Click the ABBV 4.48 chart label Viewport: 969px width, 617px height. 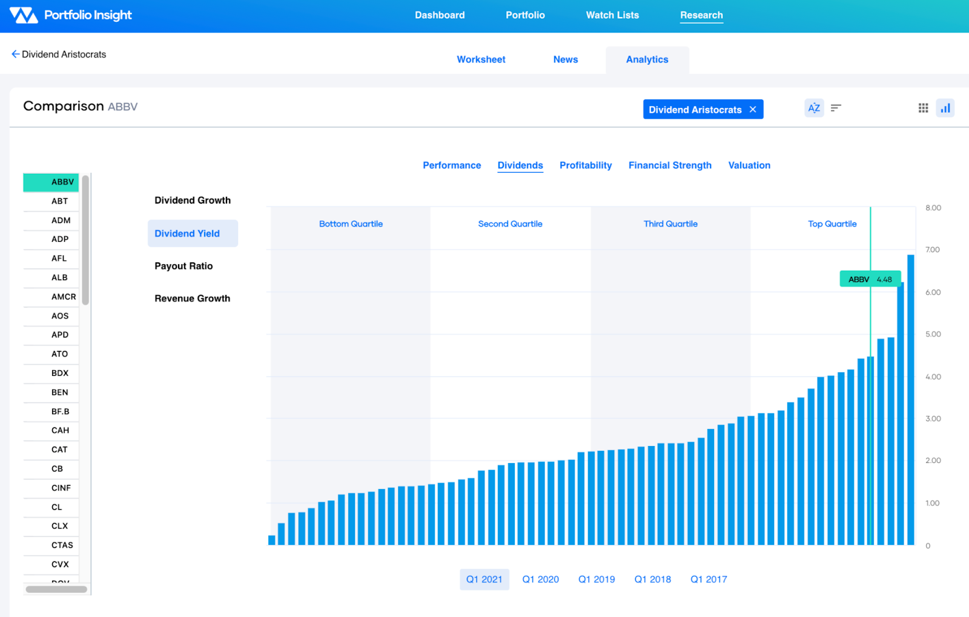click(x=870, y=279)
